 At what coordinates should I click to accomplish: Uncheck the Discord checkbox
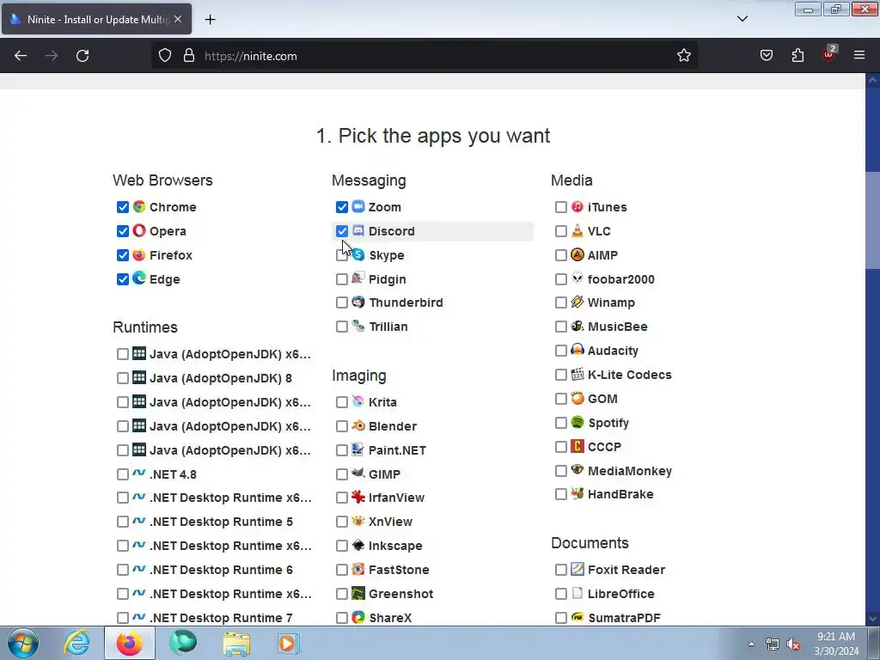tap(342, 231)
